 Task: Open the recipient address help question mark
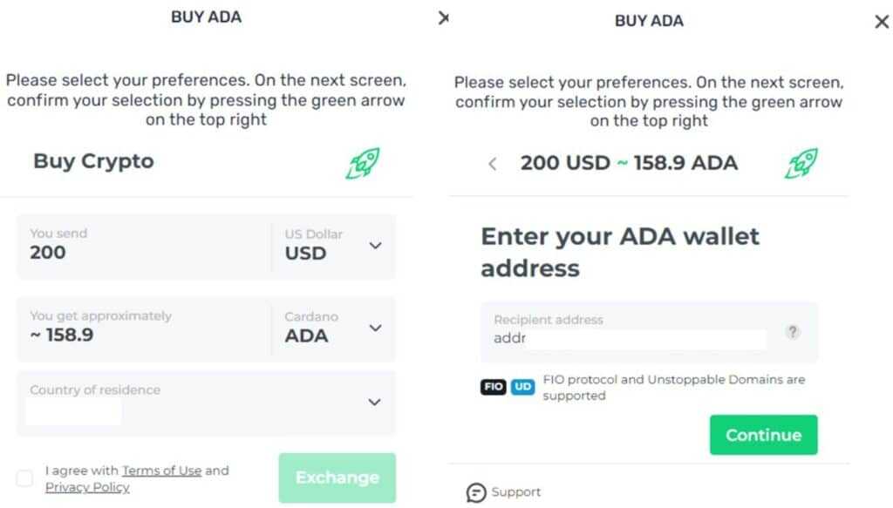[x=793, y=331]
